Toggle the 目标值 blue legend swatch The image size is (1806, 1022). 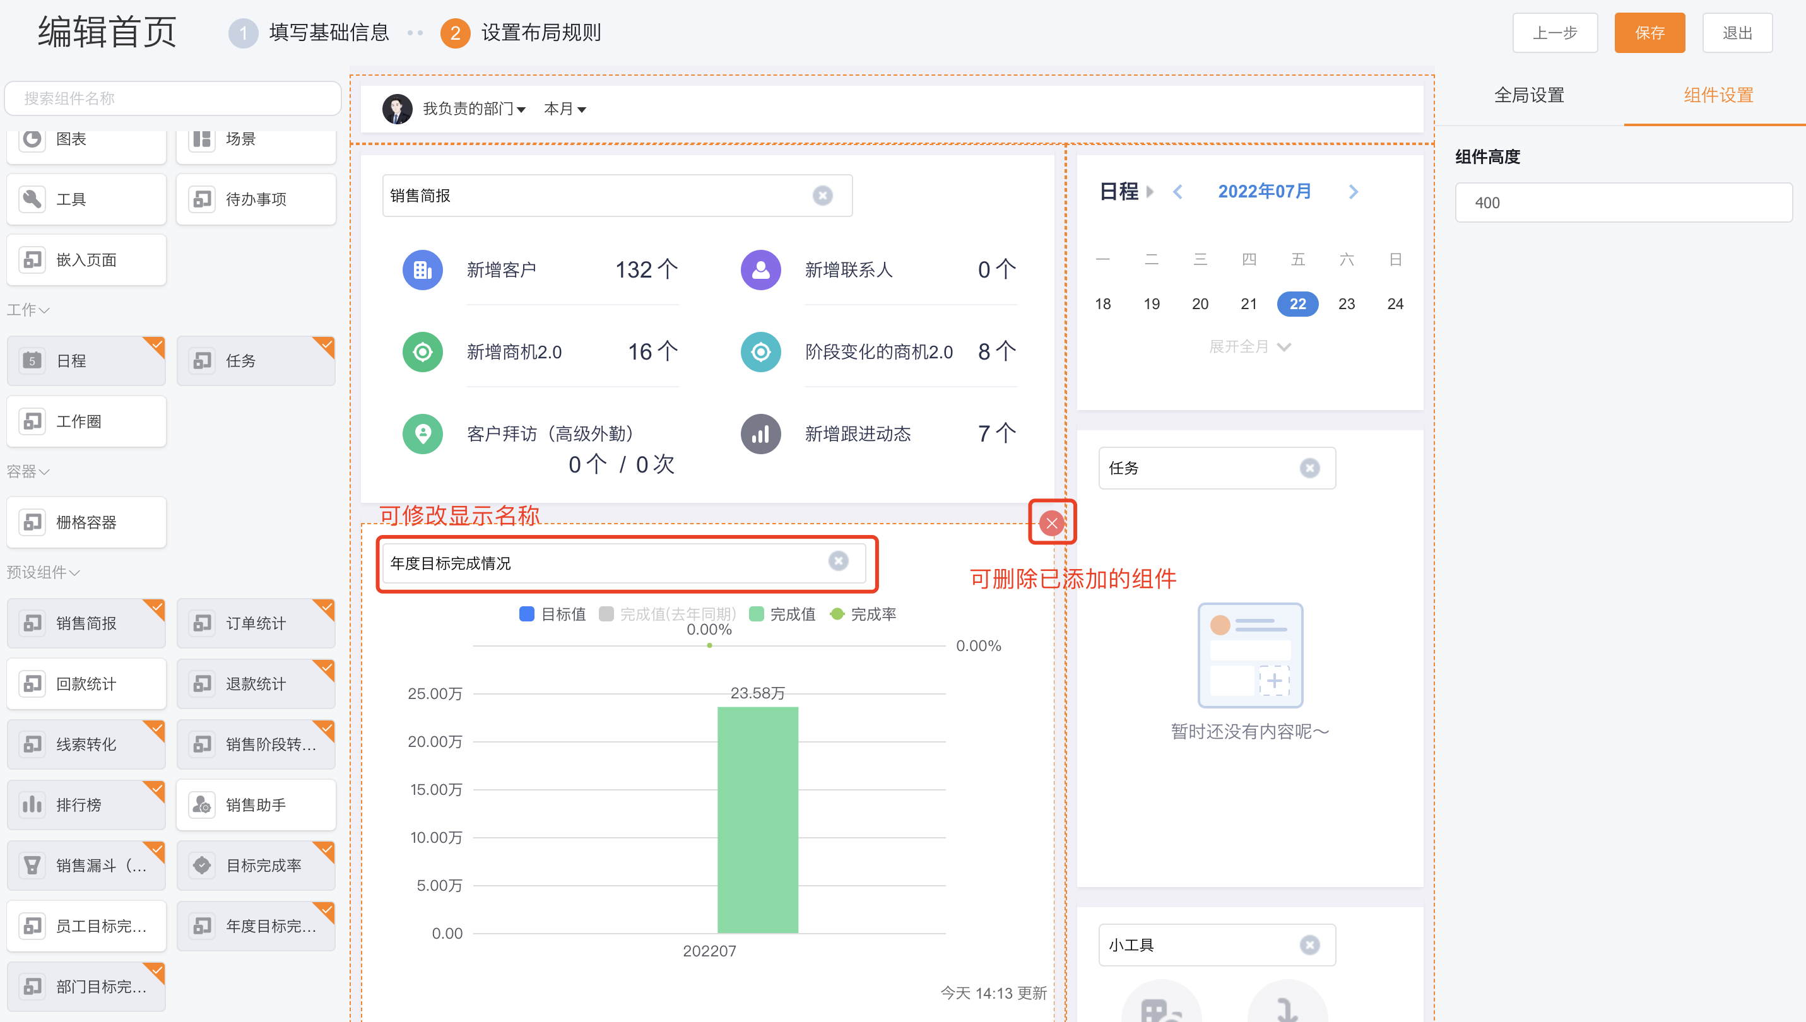tap(526, 614)
